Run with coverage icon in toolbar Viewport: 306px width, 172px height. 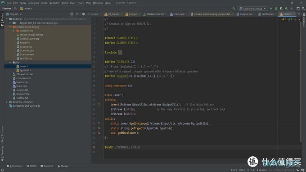pos(281,9)
